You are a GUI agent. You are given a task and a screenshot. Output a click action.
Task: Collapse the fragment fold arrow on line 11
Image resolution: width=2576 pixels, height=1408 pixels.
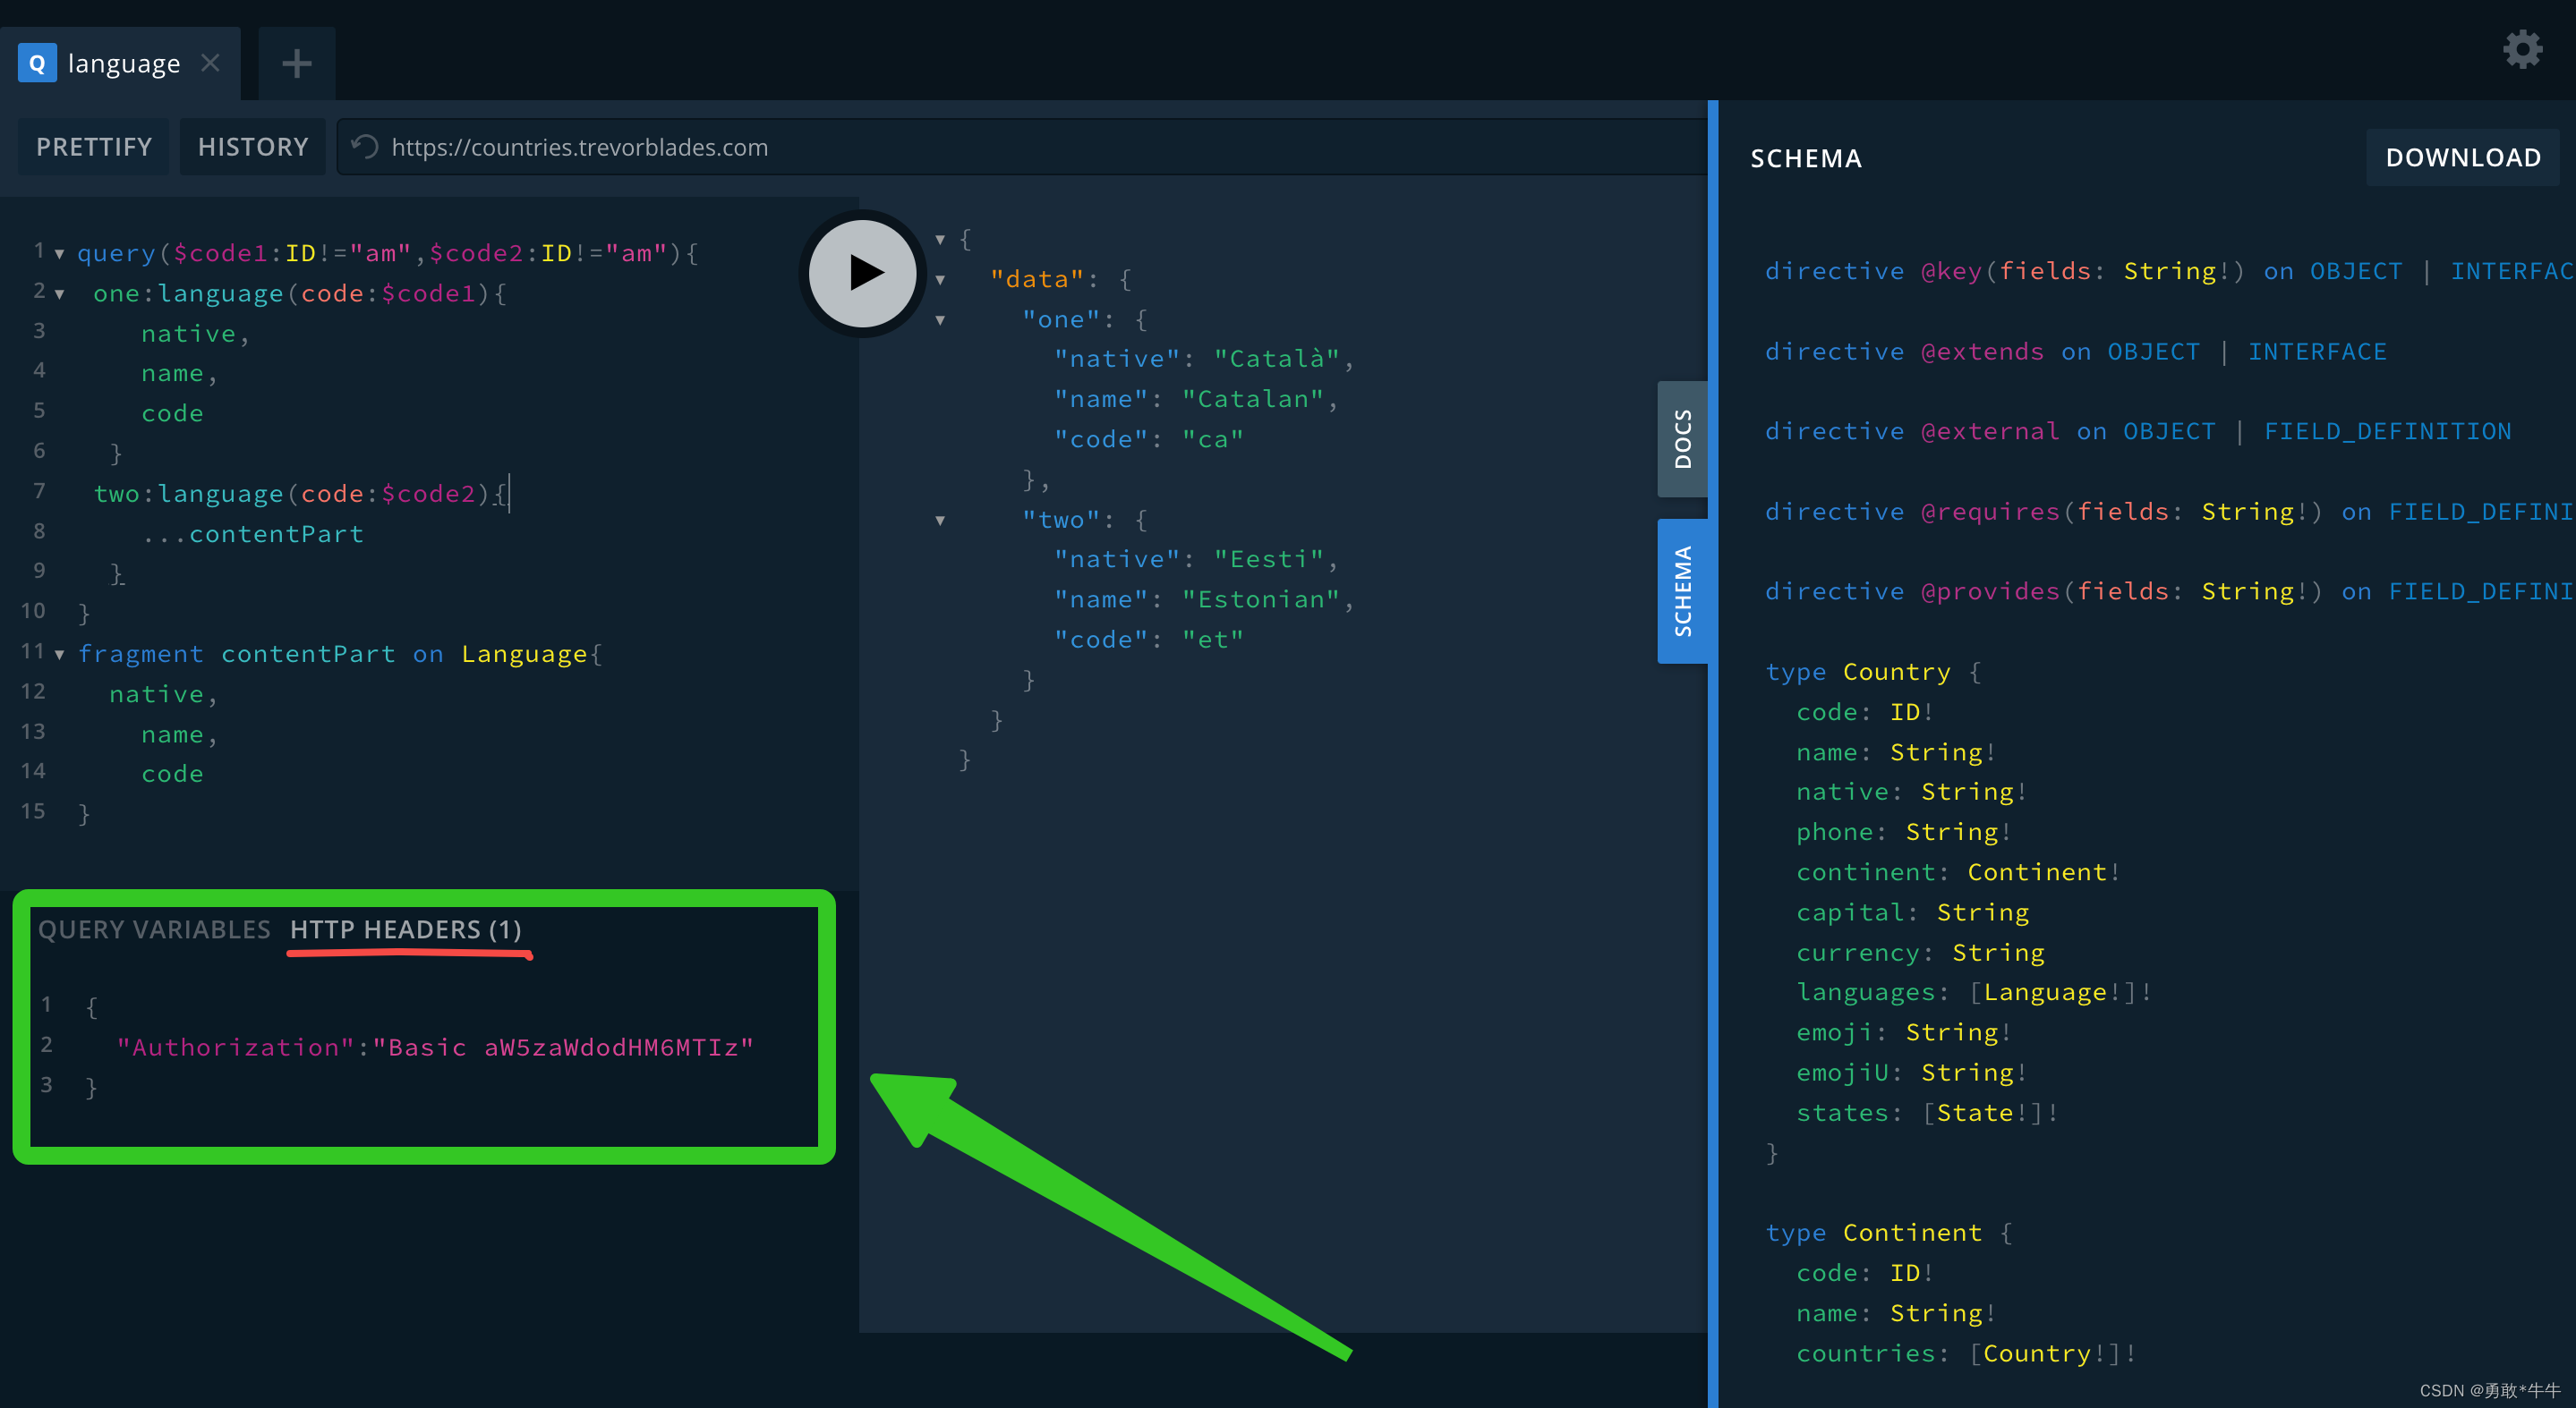click(x=60, y=656)
